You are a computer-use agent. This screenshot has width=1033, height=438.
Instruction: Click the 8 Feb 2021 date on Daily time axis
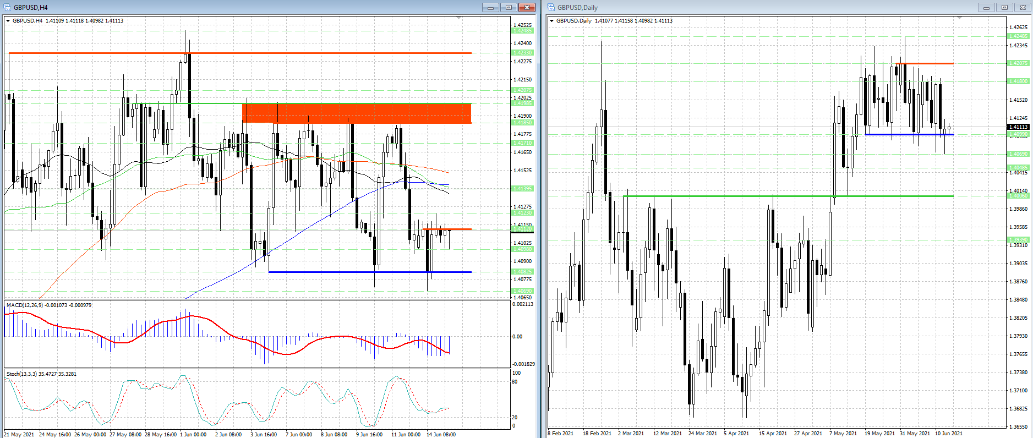pos(561,434)
